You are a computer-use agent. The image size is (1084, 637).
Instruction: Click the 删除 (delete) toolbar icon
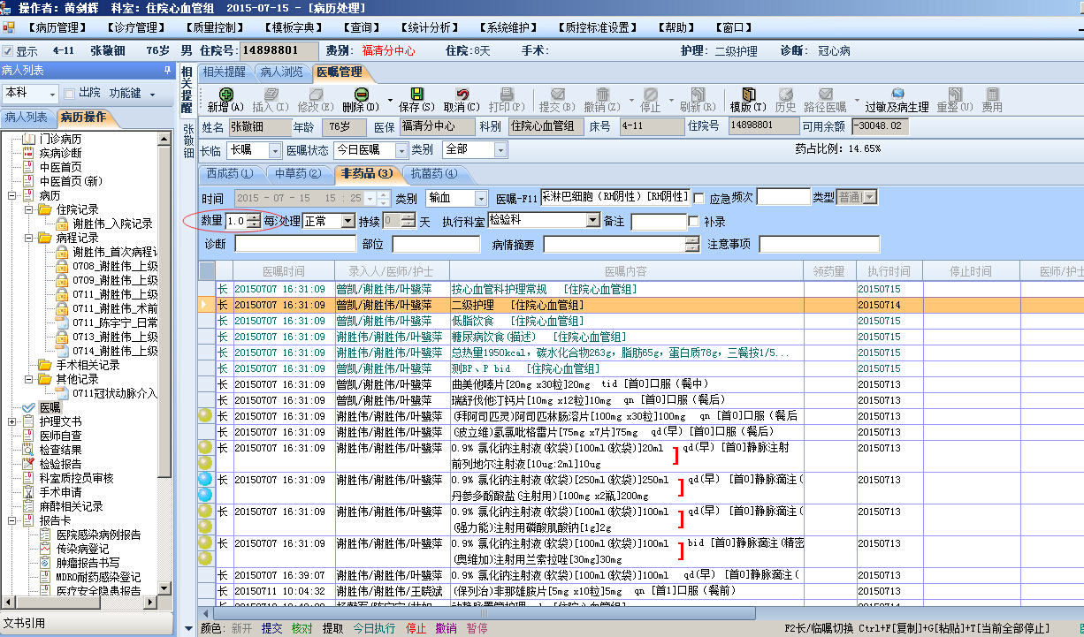pos(361,94)
